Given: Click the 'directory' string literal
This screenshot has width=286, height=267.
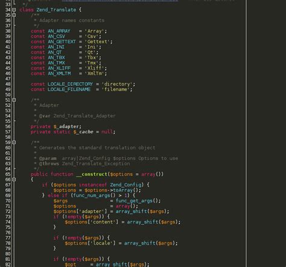Looking at the screenshot, I should coord(117,84).
